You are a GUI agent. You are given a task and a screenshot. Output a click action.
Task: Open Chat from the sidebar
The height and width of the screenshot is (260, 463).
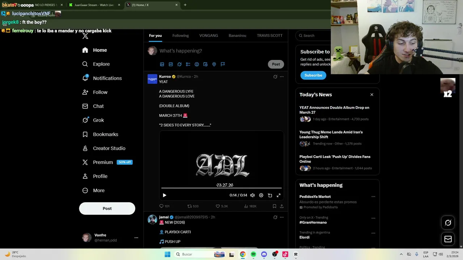(x=93, y=106)
